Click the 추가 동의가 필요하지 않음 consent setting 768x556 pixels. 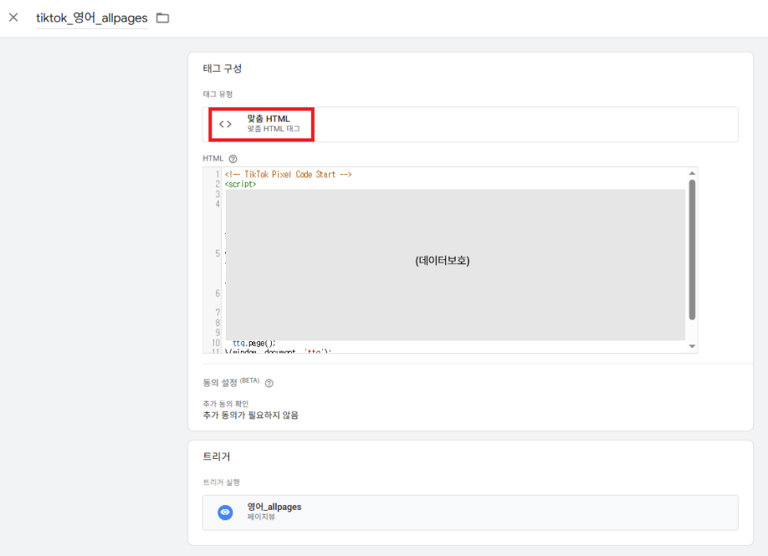[x=250, y=415]
